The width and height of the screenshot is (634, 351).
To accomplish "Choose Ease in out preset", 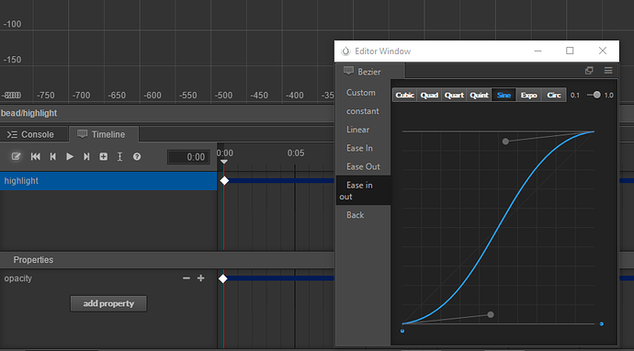I will (363, 190).
